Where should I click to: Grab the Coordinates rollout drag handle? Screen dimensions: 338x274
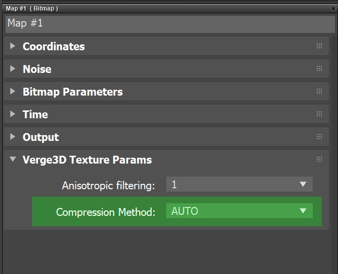pos(319,46)
